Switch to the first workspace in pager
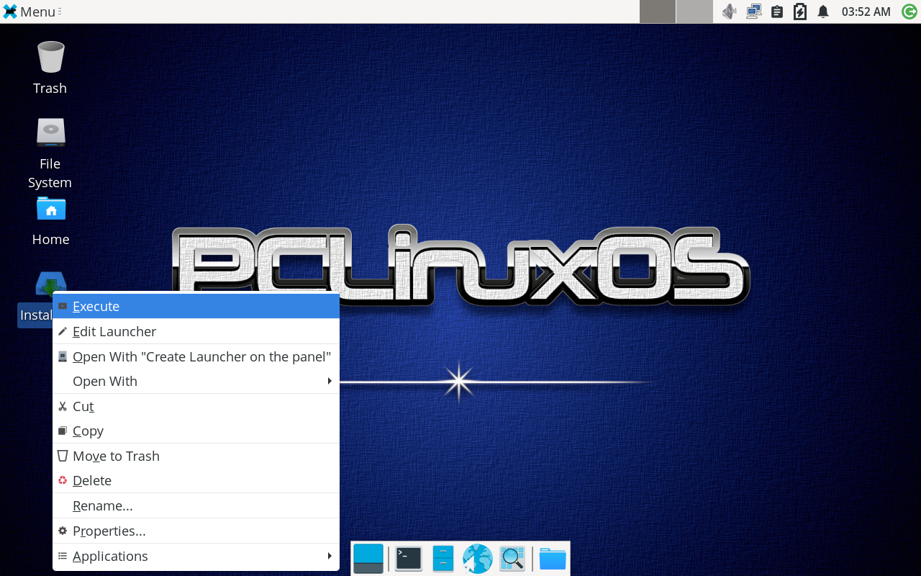Image resolution: width=921 pixels, height=576 pixels. pos(658,12)
